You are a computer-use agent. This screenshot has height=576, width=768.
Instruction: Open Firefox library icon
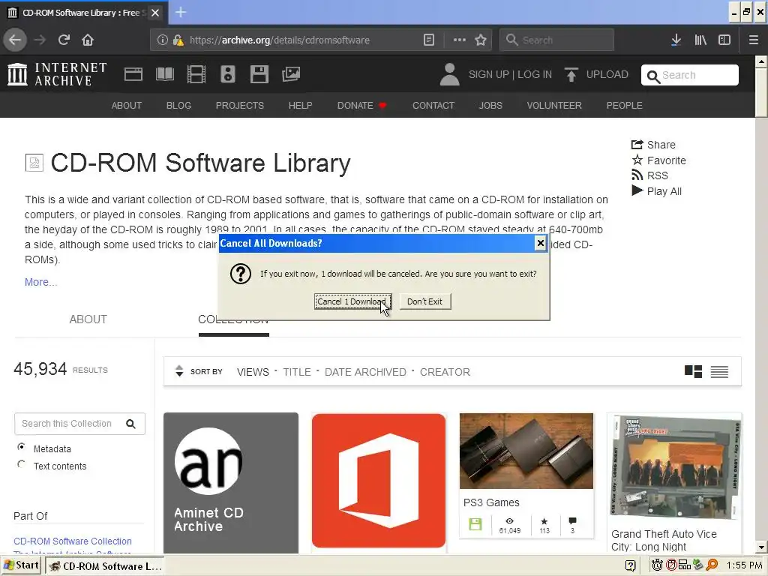(700, 40)
